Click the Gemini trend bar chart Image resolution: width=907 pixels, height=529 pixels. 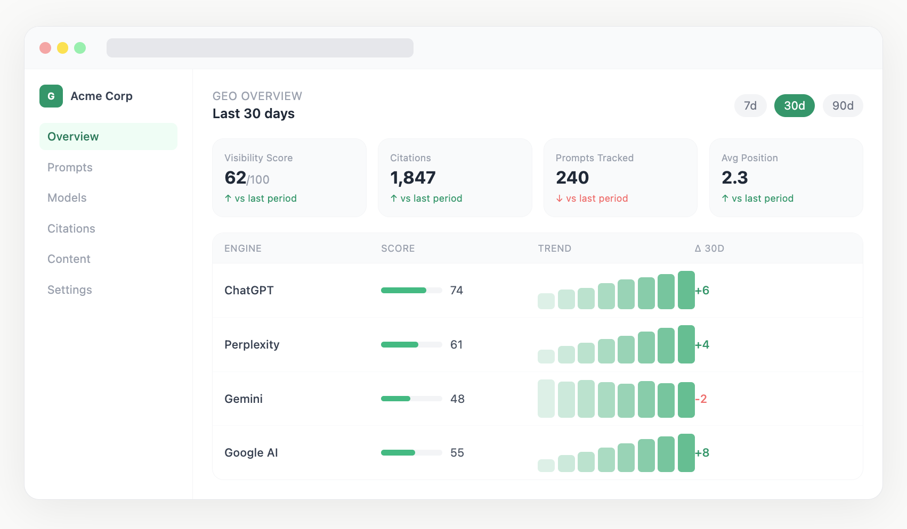point(616,399)
